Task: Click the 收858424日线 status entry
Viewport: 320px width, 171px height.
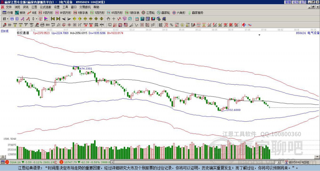Action: click(x=299, y=163)
